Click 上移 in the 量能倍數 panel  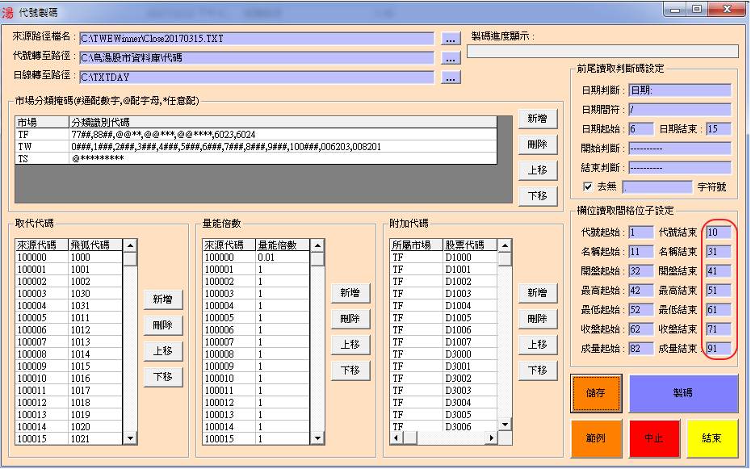(350, 345)
